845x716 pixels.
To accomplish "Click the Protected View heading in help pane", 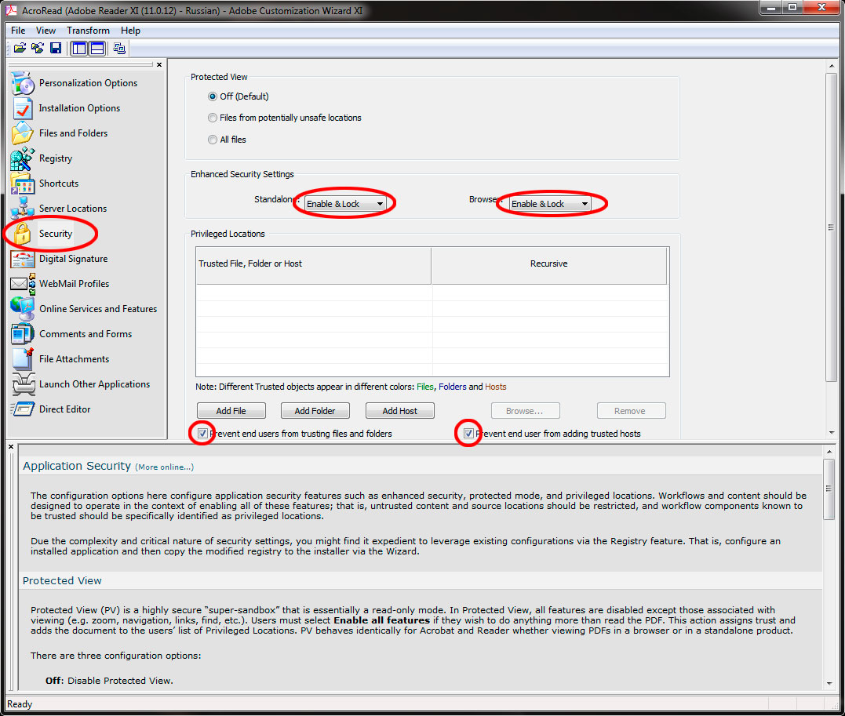I will (x=62, y=581).
